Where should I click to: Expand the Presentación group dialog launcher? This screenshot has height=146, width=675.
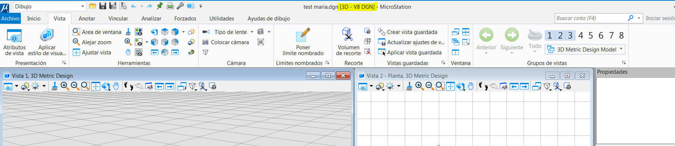64,63
